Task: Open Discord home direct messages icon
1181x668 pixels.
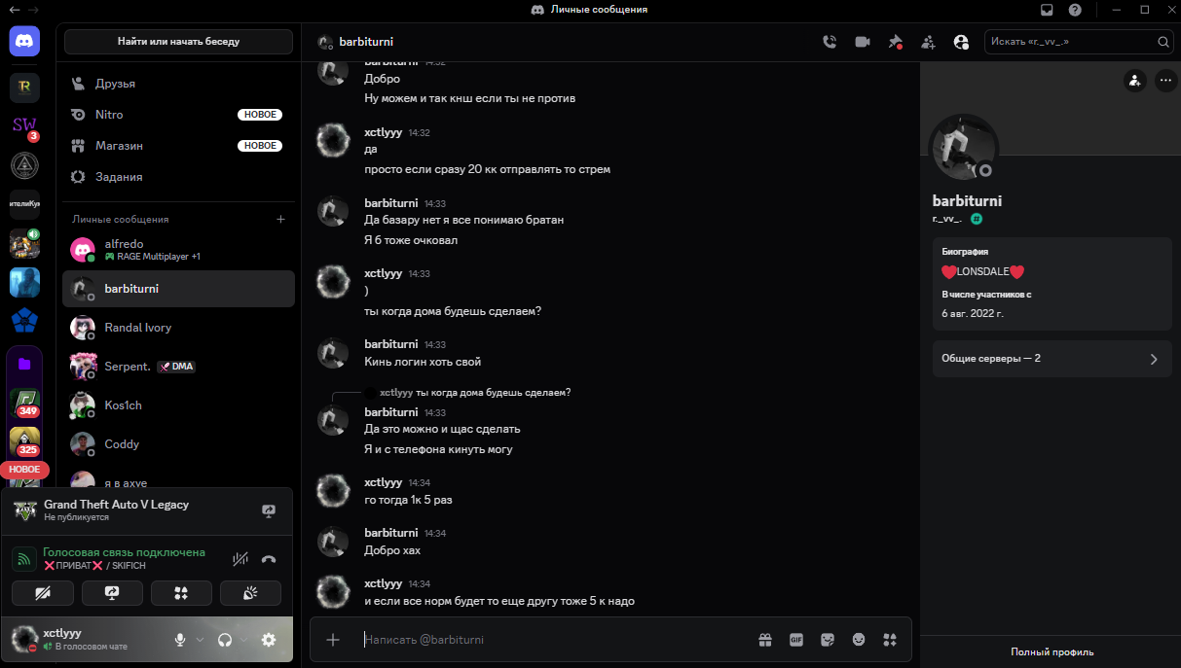Action: (x=24, y=42)
